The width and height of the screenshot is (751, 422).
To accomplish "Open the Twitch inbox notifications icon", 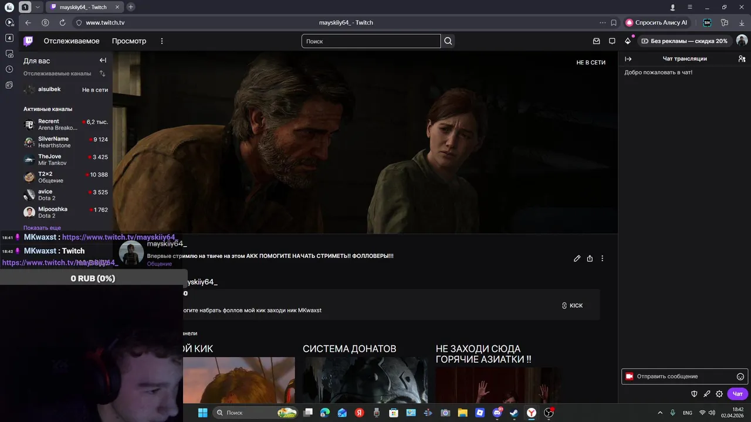I will (597, 41).
